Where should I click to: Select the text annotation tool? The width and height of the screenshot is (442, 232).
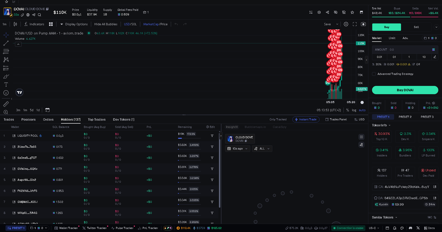point(6,85)
